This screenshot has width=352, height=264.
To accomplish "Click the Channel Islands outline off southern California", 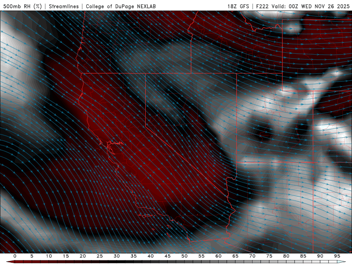I will [147, 216].
